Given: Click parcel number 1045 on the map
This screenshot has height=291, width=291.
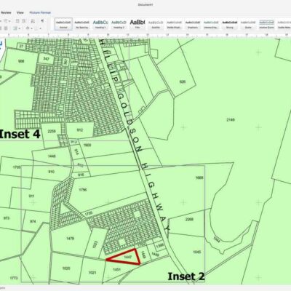Looking at the screenshot, I should click(197, 252).
